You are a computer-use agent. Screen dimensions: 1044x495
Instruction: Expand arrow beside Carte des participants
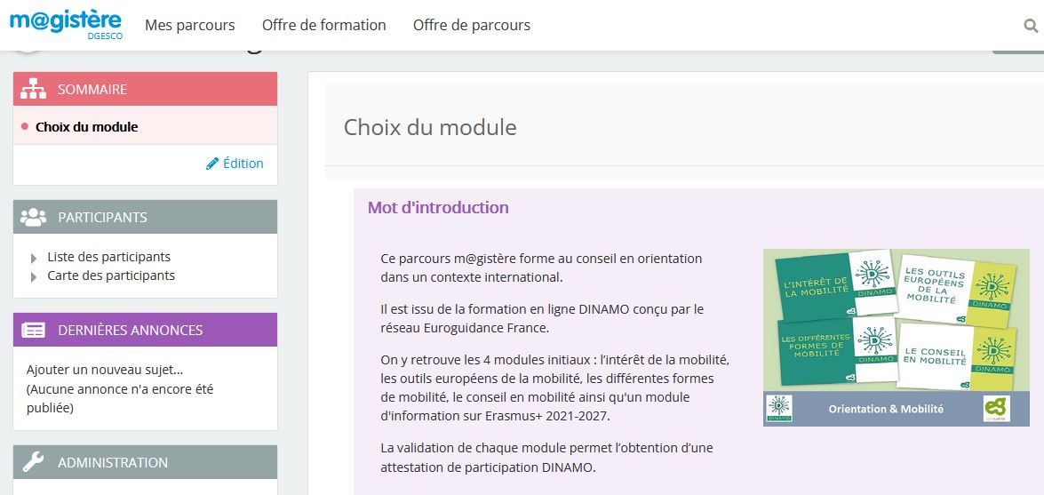pyautogui.click(x=34, y=276)
